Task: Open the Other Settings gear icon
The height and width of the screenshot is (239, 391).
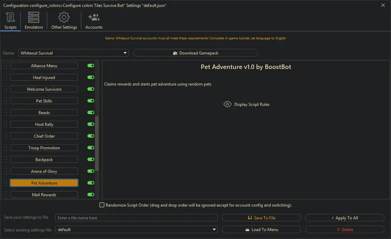Action: click(64, 17)
